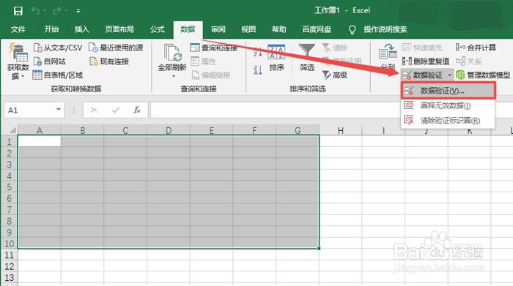Select the 数据 ribbon tab
Screen dimensions: 513x286
click(x=188, y=29)
